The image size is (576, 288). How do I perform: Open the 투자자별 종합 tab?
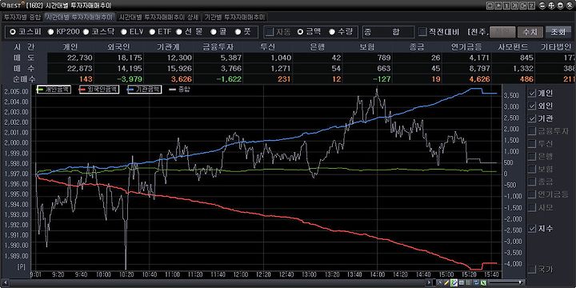point(22,17)
